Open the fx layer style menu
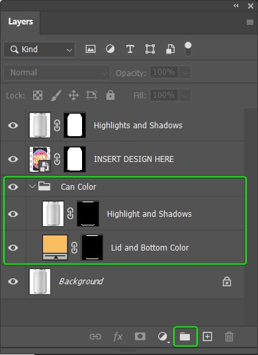Screen dimensions: 258x355 point(118,336)
